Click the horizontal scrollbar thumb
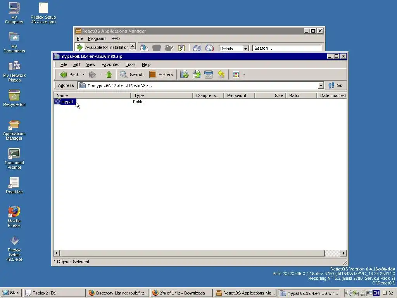The height and width of the screenshot is (298, 397). (192, 253)
